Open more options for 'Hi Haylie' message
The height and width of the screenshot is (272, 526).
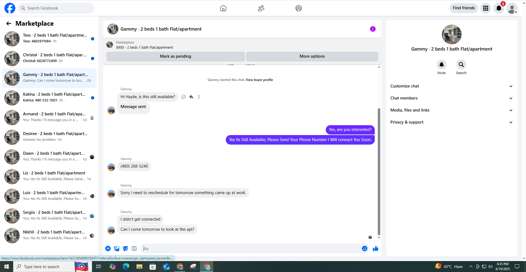tap(199, 97)
